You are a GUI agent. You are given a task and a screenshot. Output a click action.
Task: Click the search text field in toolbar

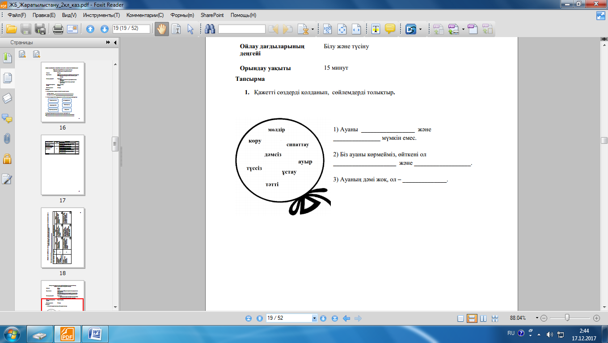242,29
